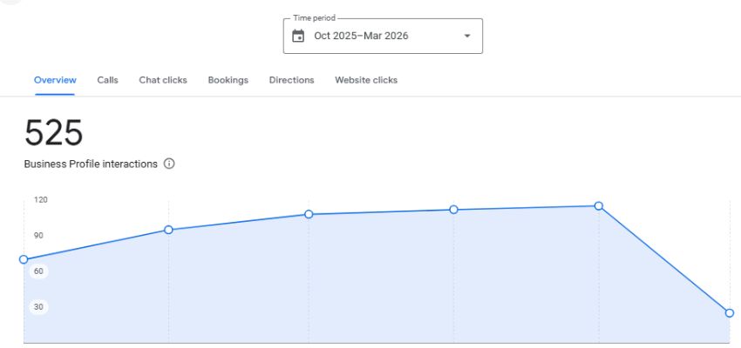Image resolution: width=741 pixels, height=348 pixels.
Task: Go to the Bookings tab
Action: [x=228, y=80]
